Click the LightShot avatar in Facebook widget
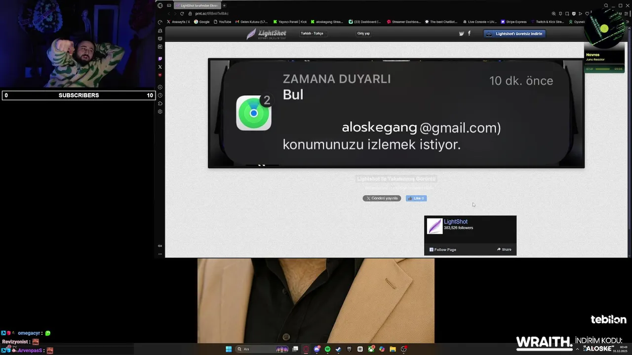This screenshot has height=355, width=632. point(434,226)
